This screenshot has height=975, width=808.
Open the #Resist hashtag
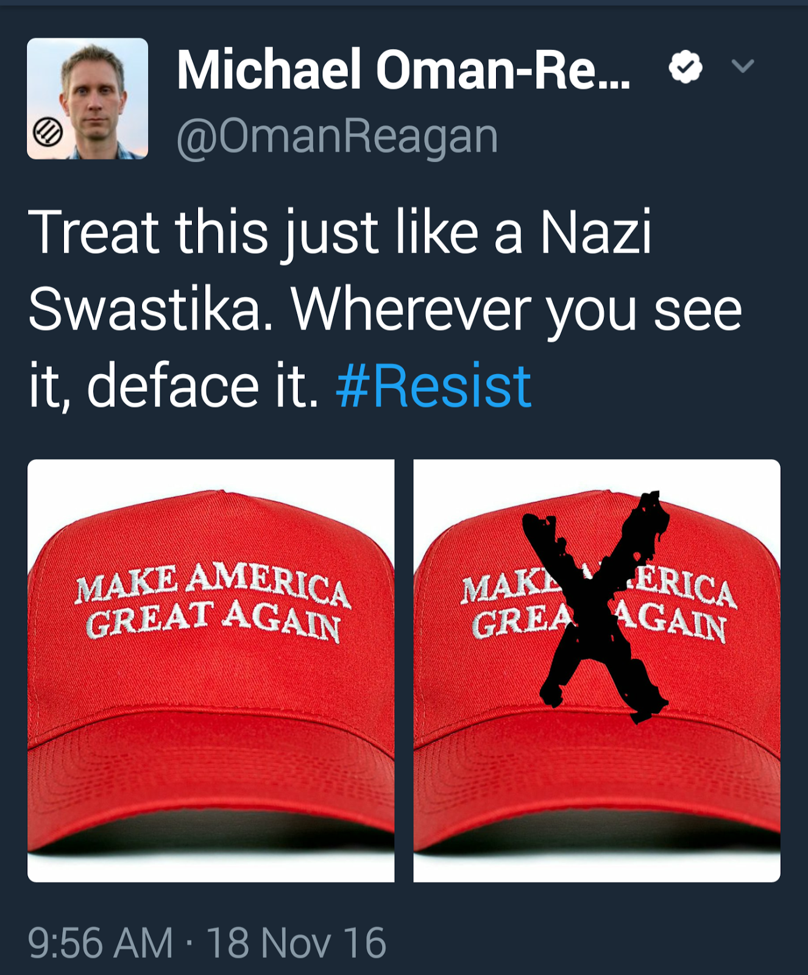pos(433,385)
